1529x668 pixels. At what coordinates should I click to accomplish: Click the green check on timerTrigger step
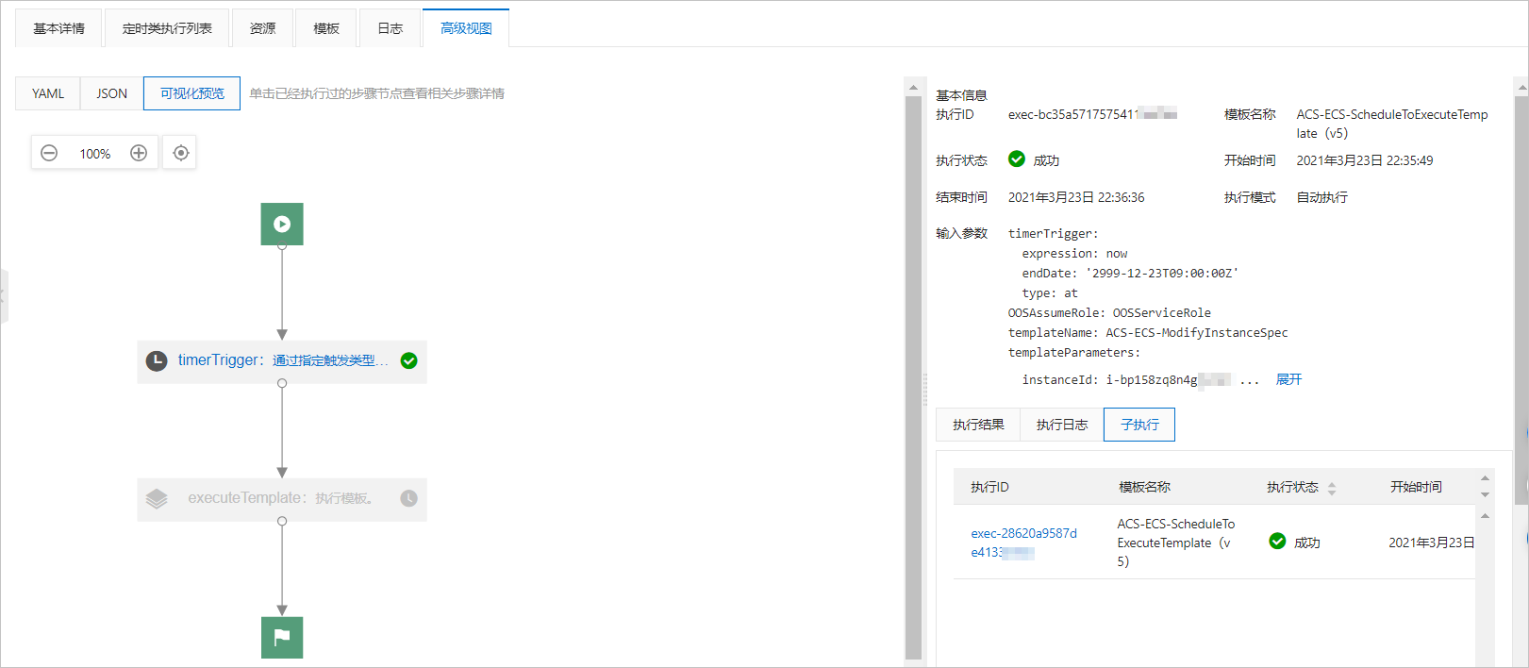[x=408, y=360]
